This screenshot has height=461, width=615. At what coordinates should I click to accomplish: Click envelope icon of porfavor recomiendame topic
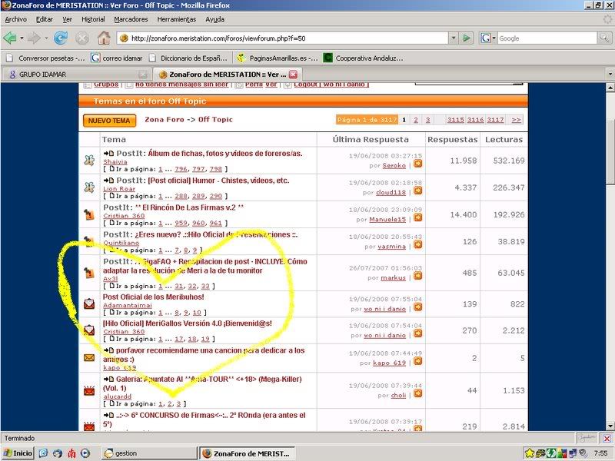pyautogui.click(x=89, y=357)
